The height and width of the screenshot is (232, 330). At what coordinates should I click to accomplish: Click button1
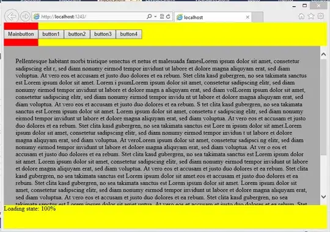tap(51, 34)
